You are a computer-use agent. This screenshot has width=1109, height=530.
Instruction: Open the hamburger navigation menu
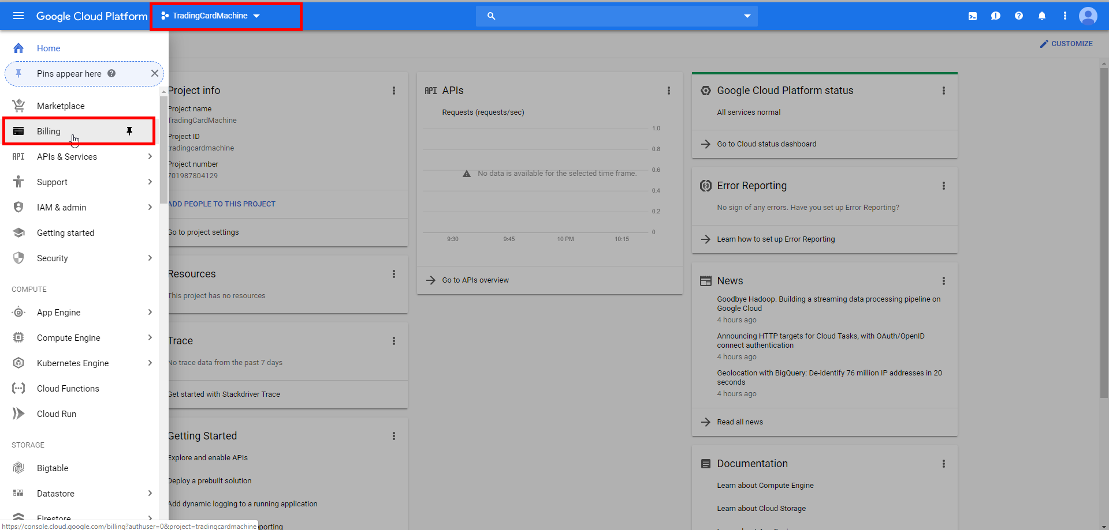(18, 16)
